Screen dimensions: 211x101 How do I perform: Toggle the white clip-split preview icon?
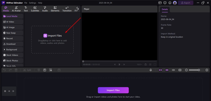click(174, 70)
